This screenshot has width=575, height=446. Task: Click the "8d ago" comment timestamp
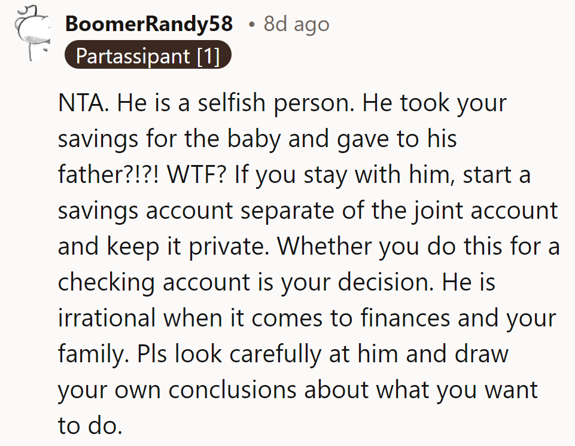pyautogui.click(x=296, y=25)
